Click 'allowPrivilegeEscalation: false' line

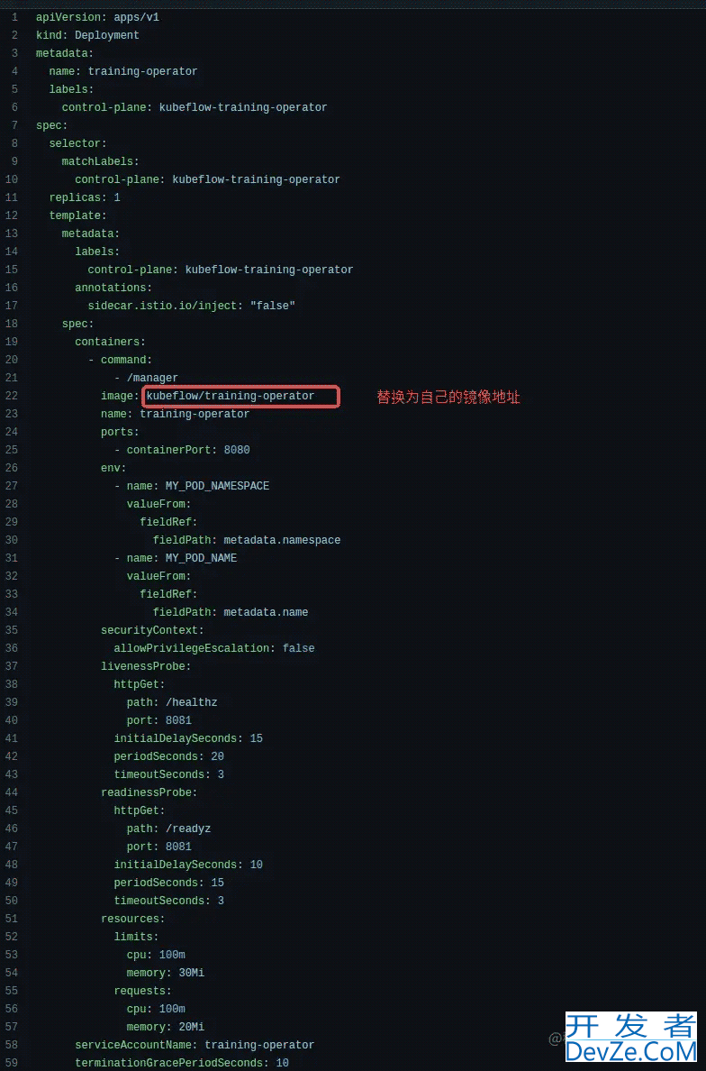coord(214,648)
